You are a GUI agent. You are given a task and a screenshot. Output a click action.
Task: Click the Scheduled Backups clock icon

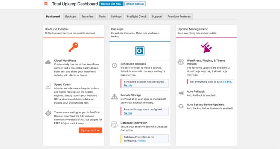tap(114, 65)
